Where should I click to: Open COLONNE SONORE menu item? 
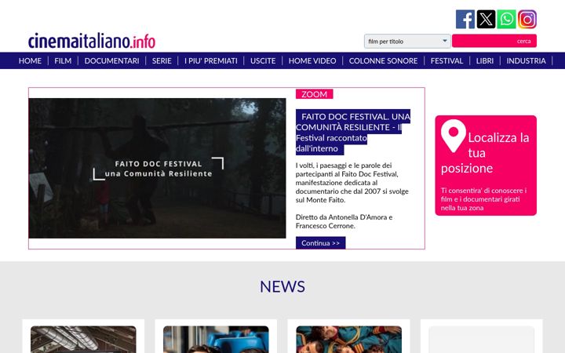(383, 61)
